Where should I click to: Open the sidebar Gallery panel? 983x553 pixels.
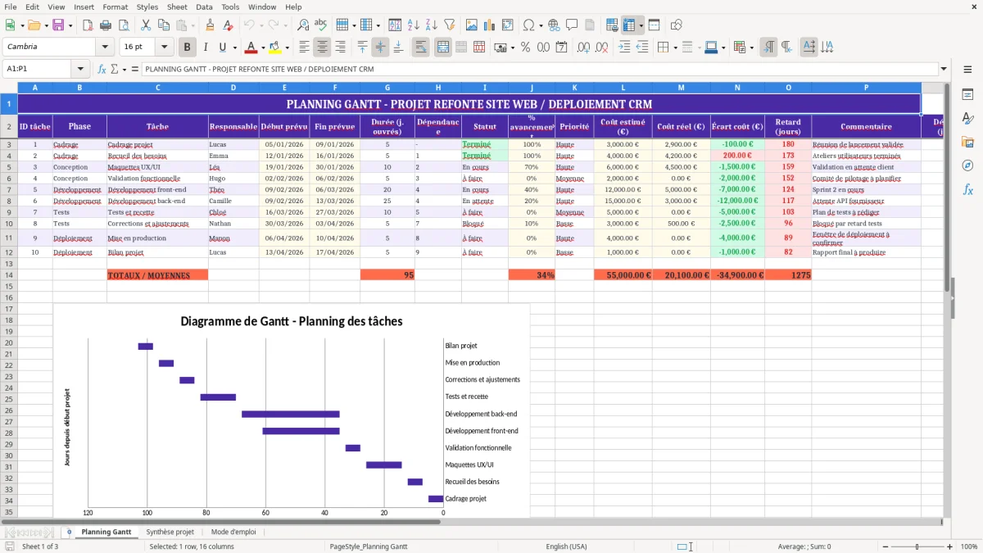coord(967,142)
